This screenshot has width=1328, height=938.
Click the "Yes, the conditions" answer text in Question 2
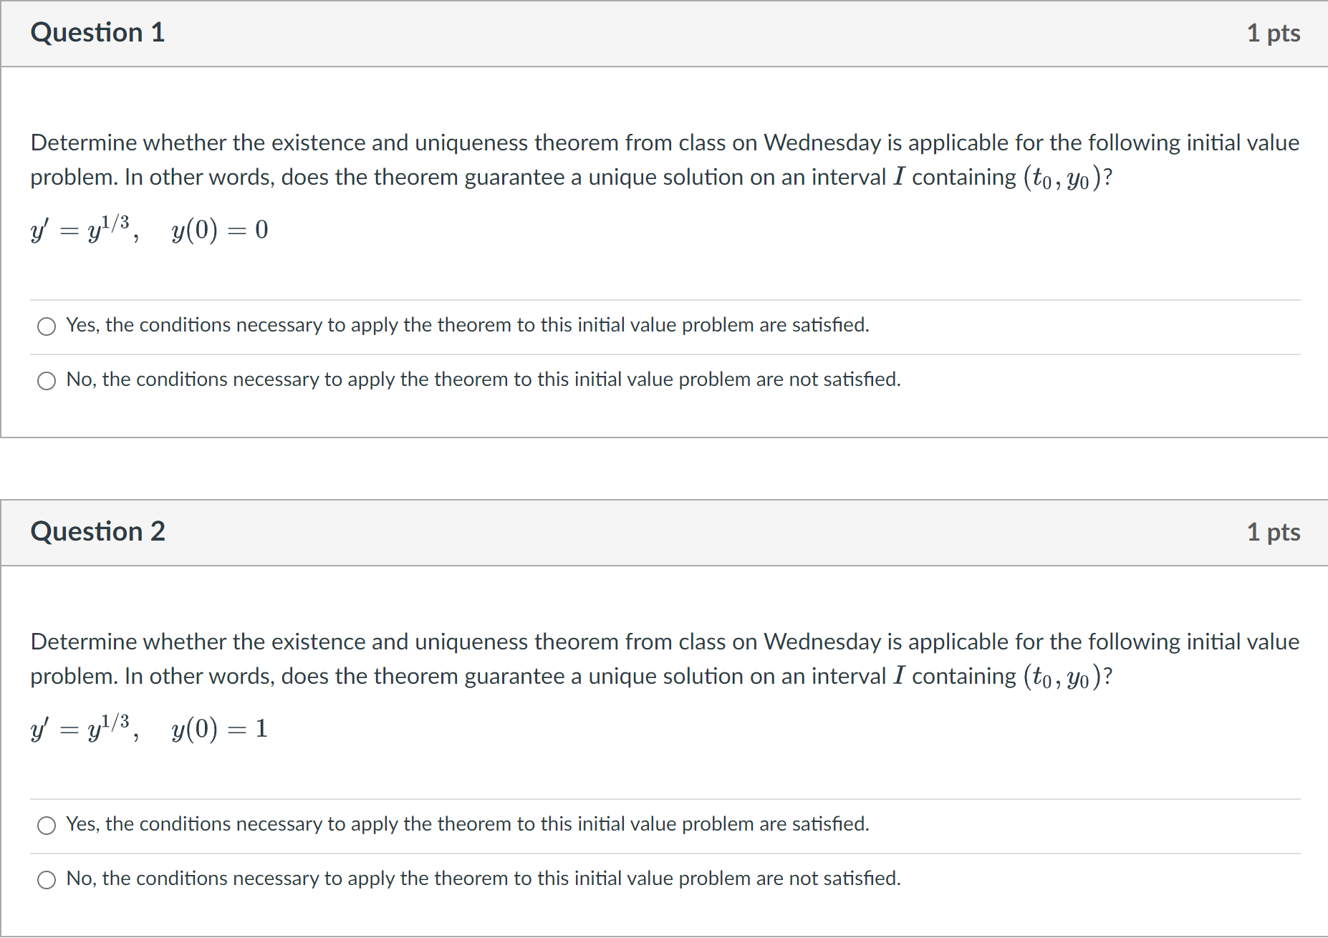click(x=467, y=825)
